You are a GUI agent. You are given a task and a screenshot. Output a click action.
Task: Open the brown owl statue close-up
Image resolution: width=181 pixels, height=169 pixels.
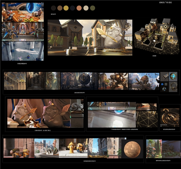56,113
